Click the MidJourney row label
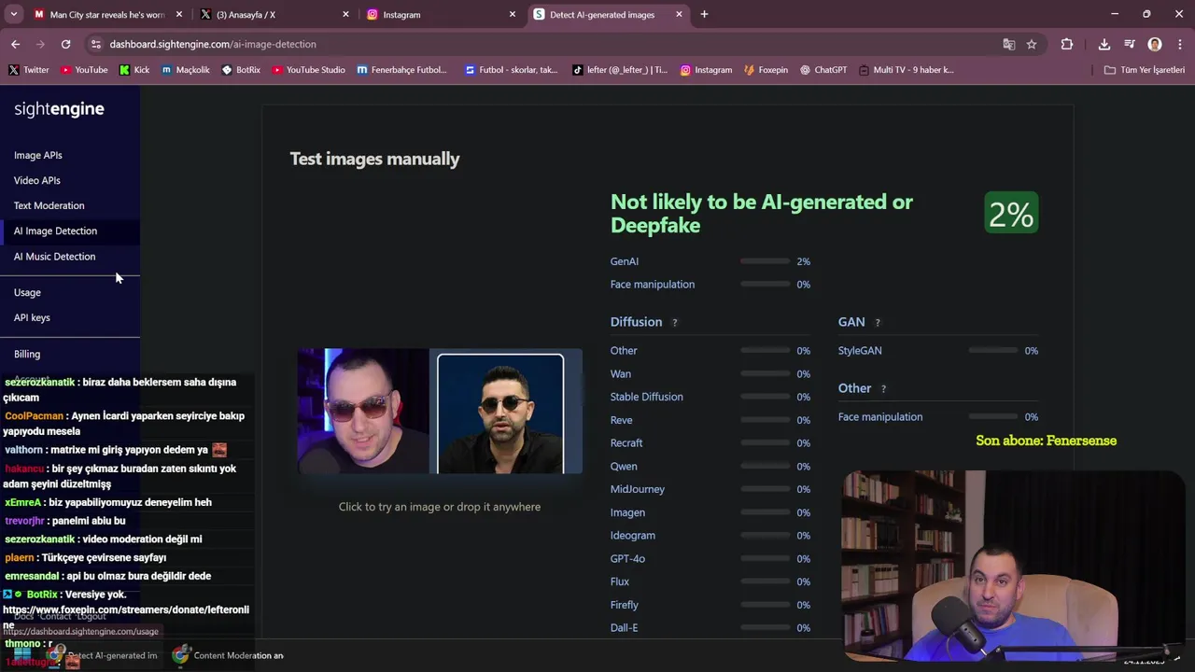The image size is (1195, 672). [638, 489]
